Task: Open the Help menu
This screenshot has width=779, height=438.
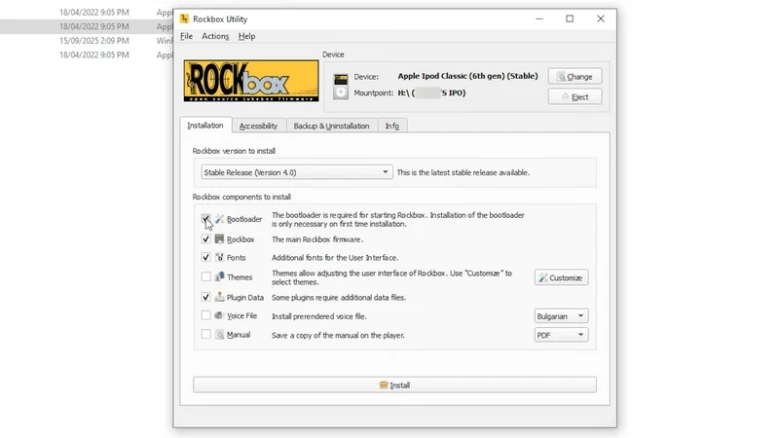Action: tap(246, 36)
